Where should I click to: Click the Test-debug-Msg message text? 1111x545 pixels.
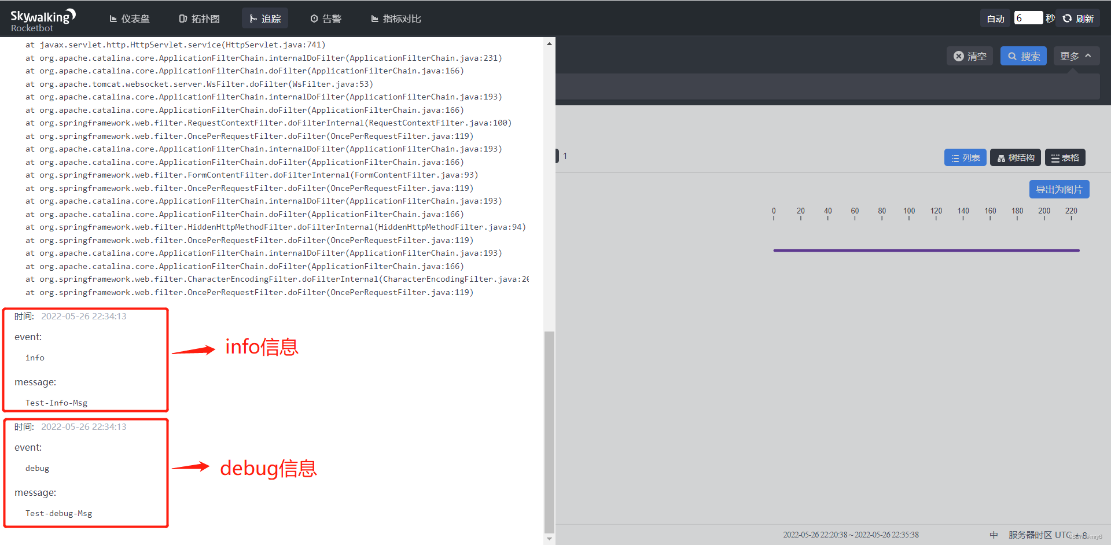[59, 514]
